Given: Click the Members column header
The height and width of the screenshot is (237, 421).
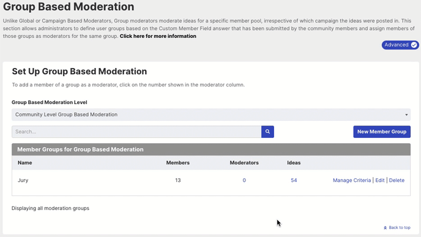Looking at the screenshot, I should (x=177, y=163).
